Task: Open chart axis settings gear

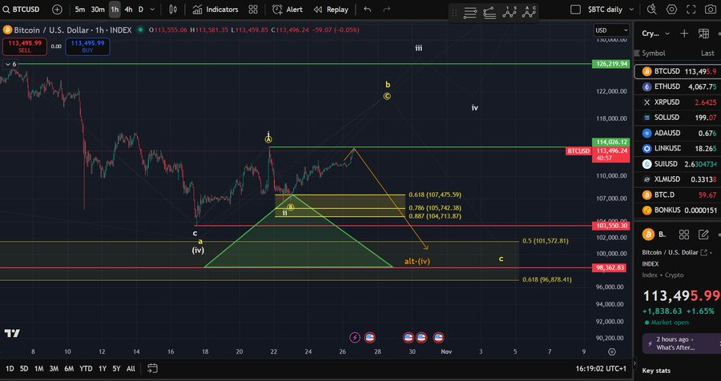Action: tap(612, 351)
